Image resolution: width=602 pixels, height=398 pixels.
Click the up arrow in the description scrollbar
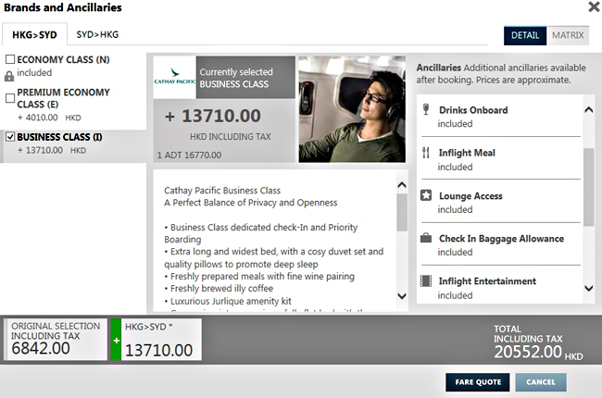pyautogui.click(x=402, y=185)
